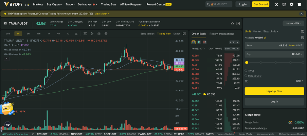Click the Sign Up Now button

coord(274,91)
